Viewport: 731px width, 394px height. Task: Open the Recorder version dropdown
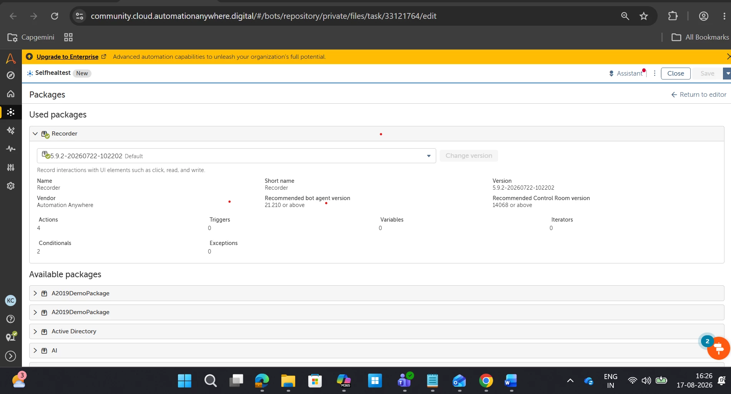pyautogui.click(x=236, y=156)
